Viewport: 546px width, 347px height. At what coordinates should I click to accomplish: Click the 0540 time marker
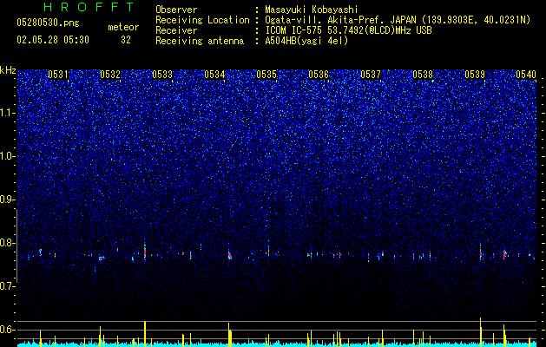coord(526,74)
